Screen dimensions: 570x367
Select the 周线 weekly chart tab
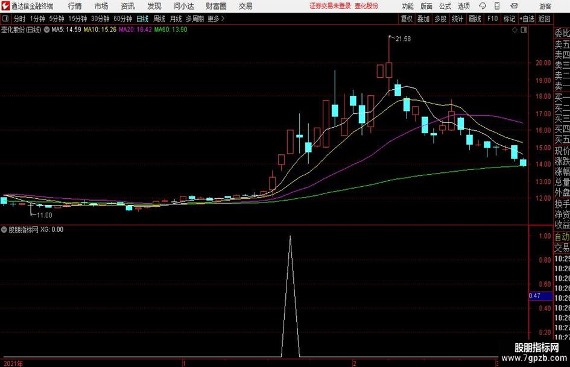pyautogui.click(x=159, y=19)
